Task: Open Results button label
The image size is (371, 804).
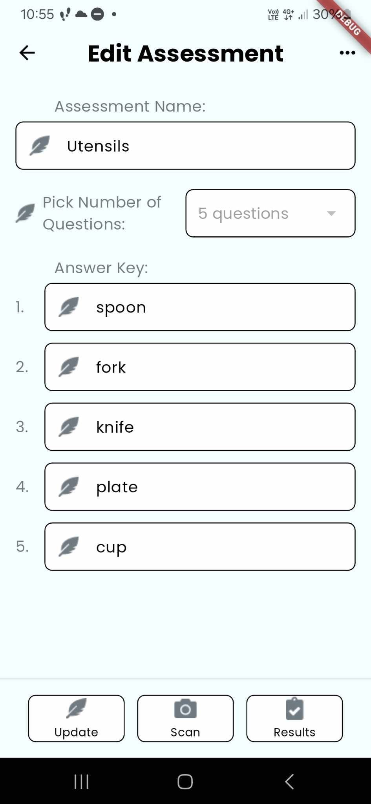Action: 294,732
